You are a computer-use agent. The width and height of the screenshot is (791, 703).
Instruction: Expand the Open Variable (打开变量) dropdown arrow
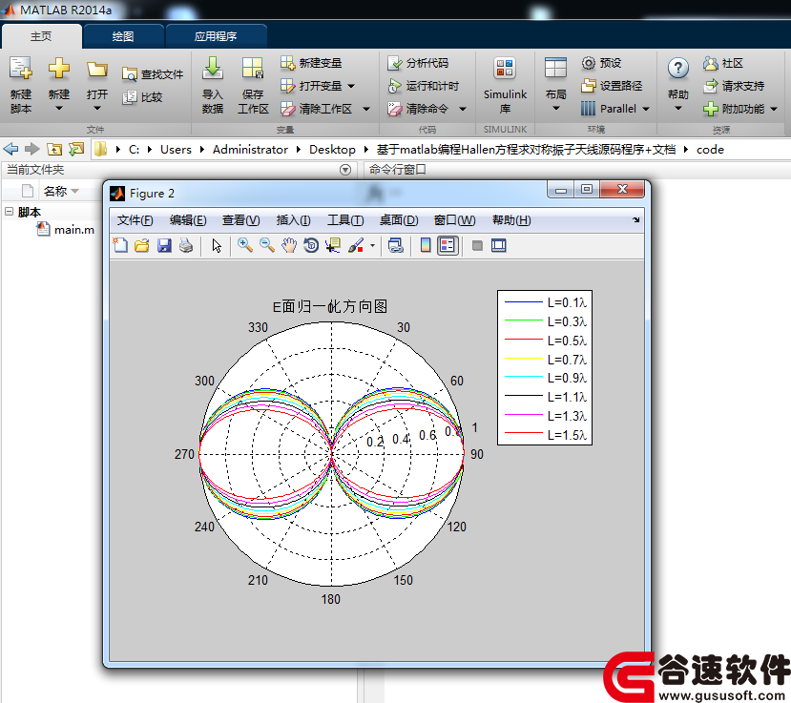point(351,86)
